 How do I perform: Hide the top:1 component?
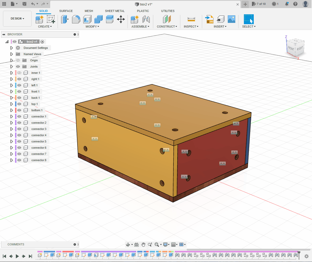point(19,104)
